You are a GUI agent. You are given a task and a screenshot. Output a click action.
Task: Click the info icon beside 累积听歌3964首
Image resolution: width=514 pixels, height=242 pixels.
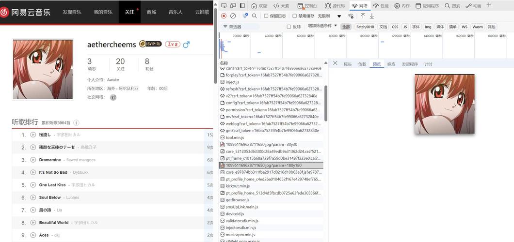point(76,122)
